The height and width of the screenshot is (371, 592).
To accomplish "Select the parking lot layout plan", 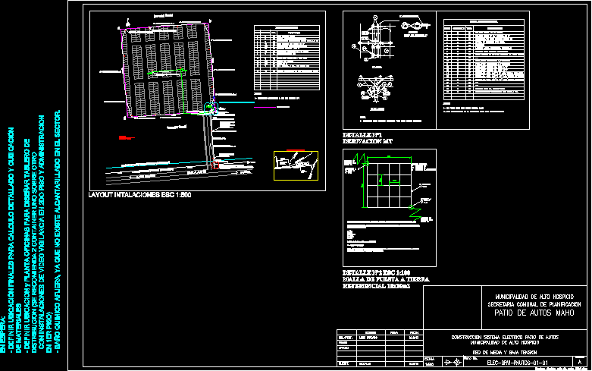I will (168, 70).
